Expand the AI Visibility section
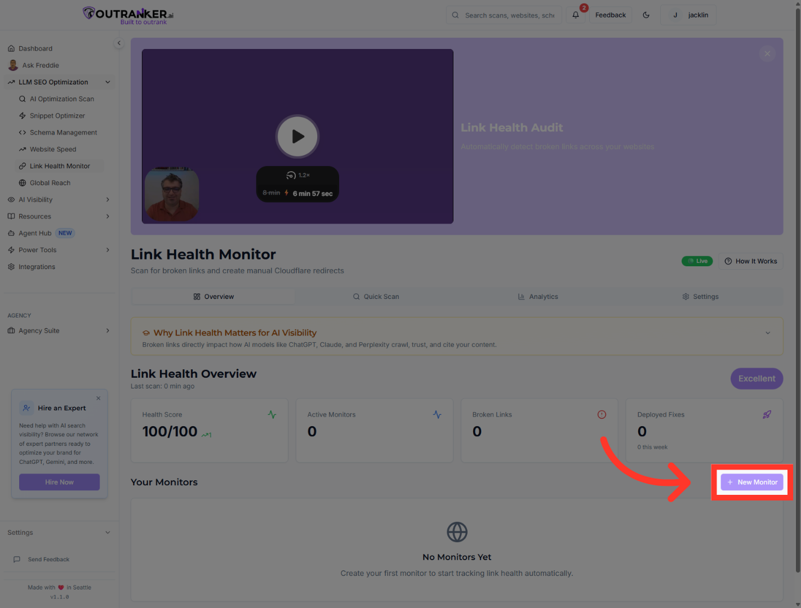801x608 pixels. point(60,200)
